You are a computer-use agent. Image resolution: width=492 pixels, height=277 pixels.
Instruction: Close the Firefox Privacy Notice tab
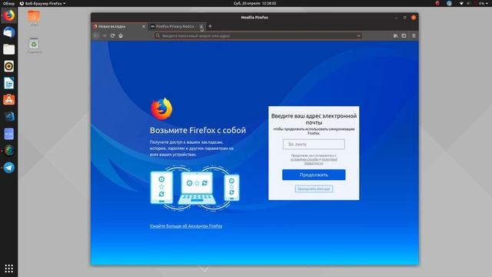click(201, 26)
